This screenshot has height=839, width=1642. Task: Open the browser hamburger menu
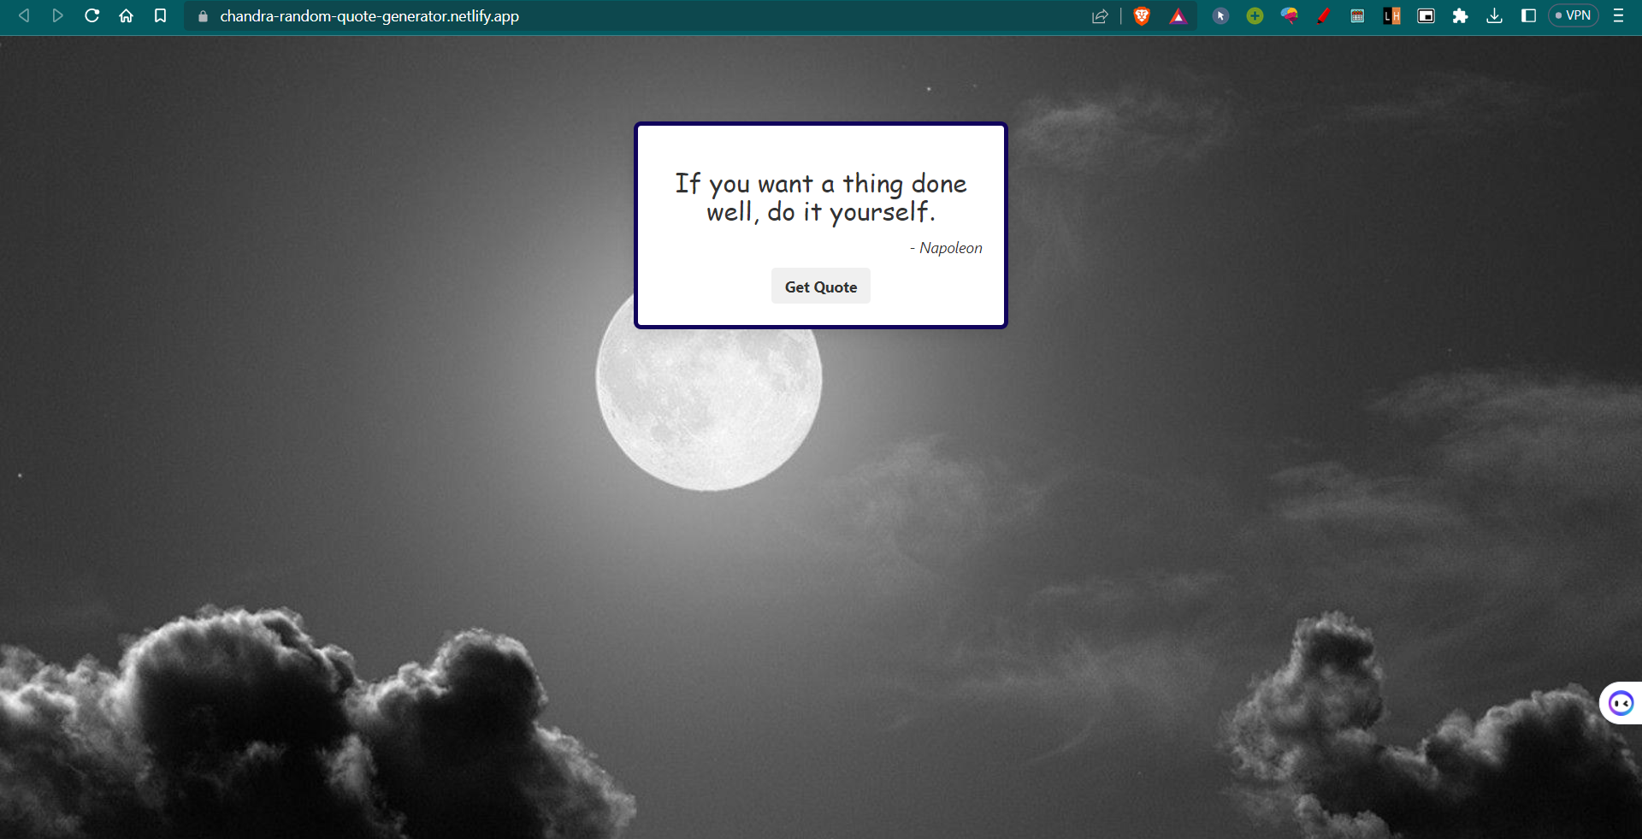pyautogui.click(x=1618, y=15)
